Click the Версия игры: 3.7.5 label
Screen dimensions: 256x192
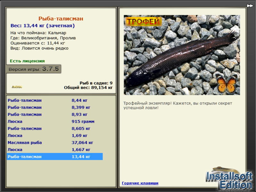(x=34, y=69)
